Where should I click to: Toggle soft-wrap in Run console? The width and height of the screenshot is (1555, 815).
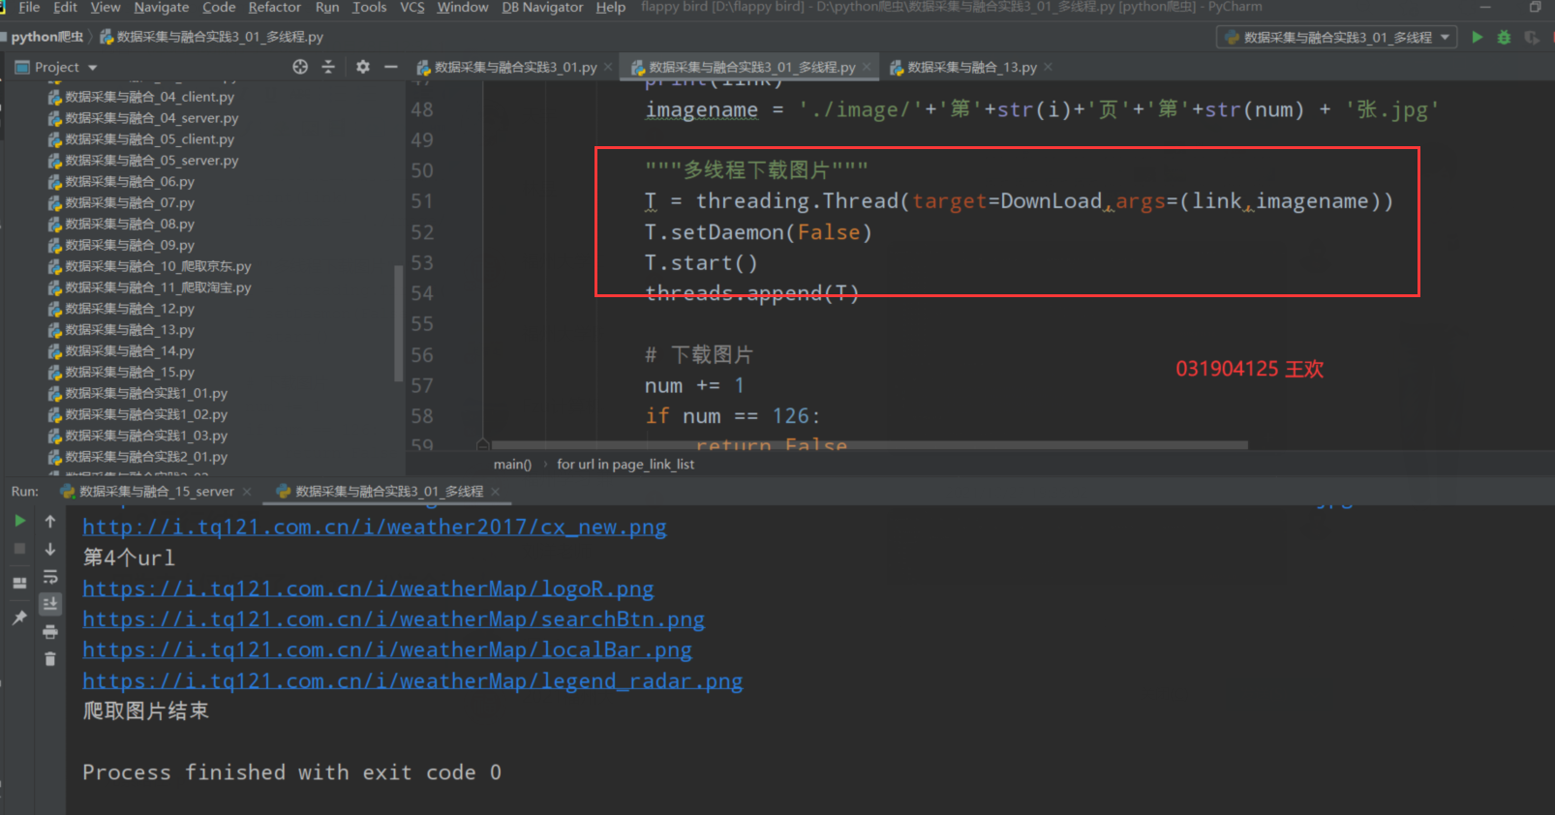(x=50, y=577)
